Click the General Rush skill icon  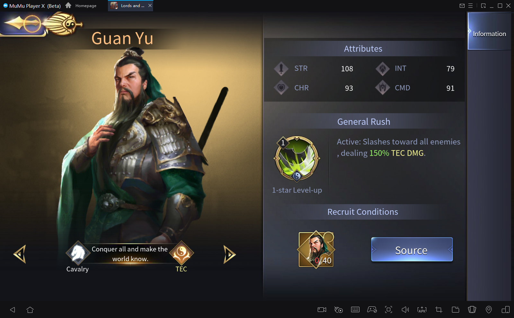(297, 159)
